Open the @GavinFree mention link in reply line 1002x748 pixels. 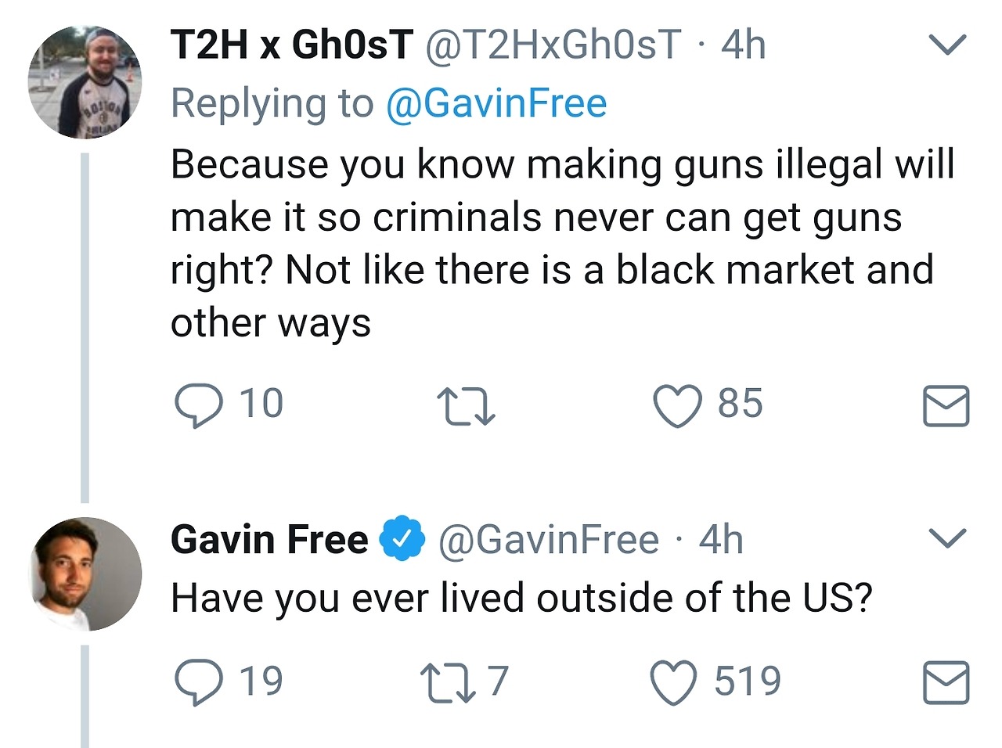click(496, 104)
